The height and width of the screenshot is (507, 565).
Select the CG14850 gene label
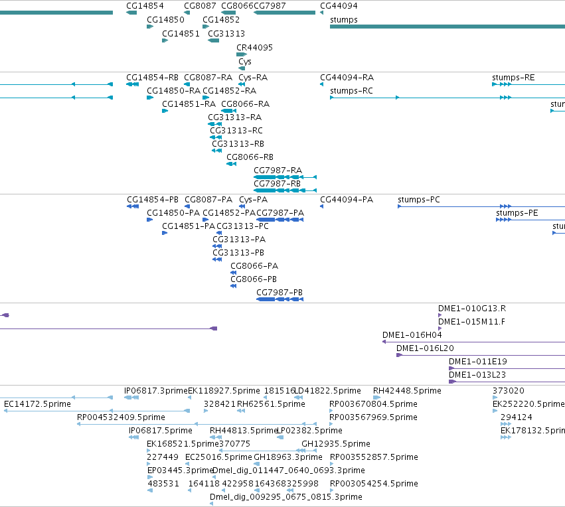165,19
